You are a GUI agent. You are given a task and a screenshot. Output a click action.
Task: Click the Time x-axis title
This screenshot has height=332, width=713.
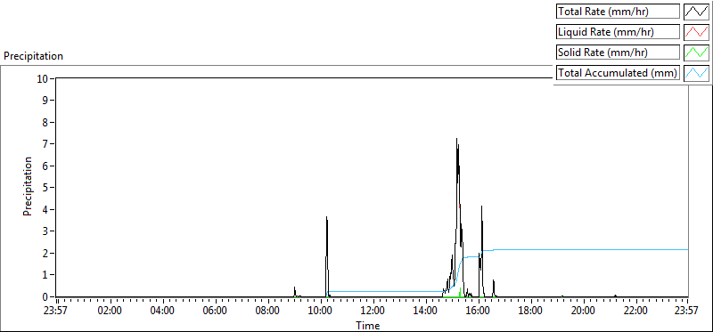coord(368,325)
